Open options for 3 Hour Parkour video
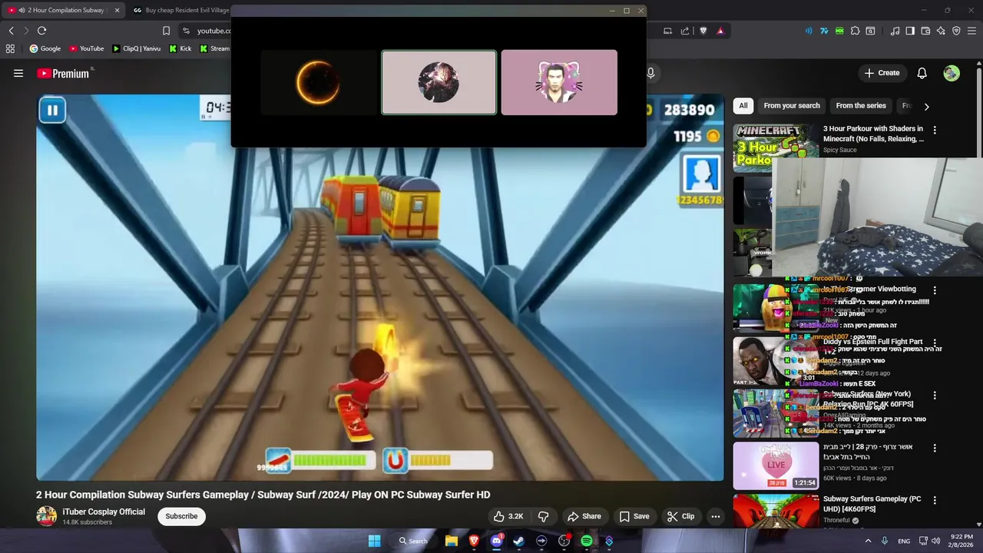 tap(935, 131)
